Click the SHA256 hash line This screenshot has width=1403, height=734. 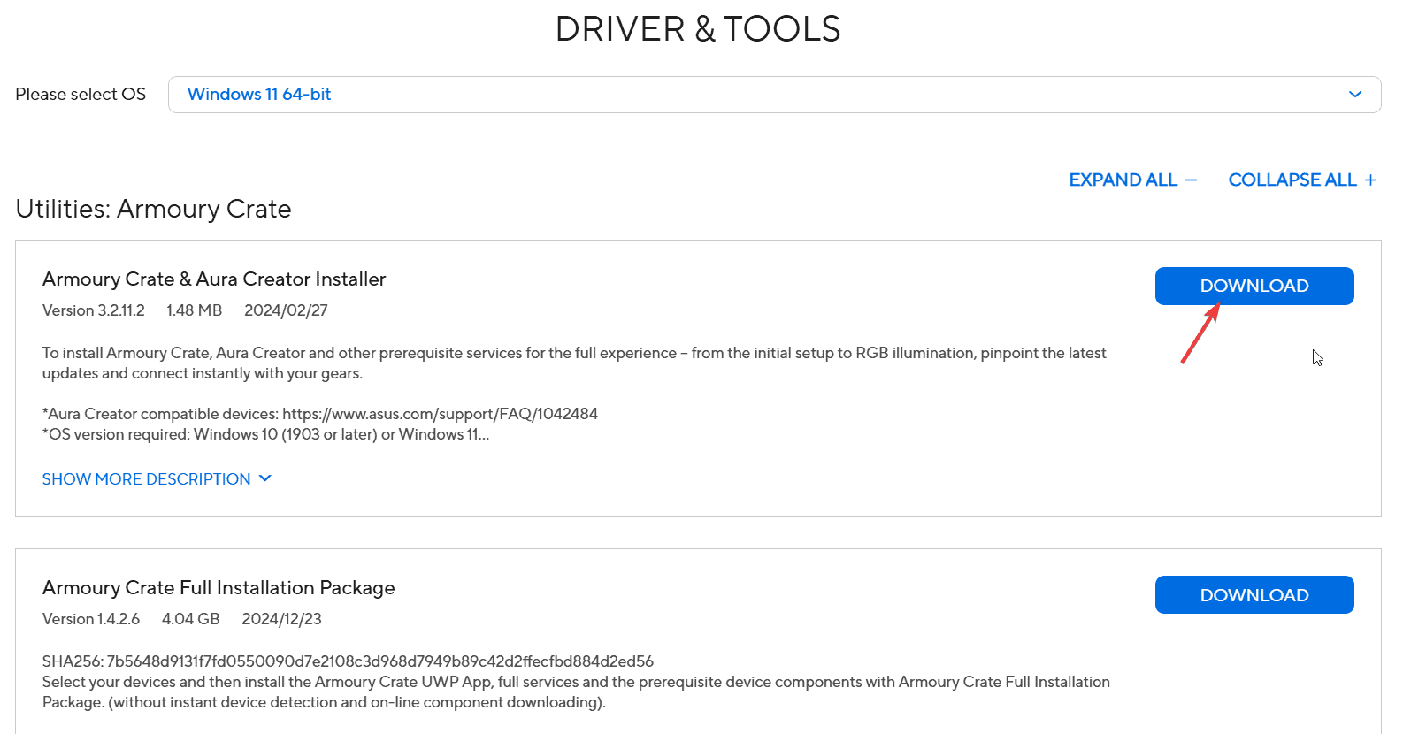click(x=348, y=661)
